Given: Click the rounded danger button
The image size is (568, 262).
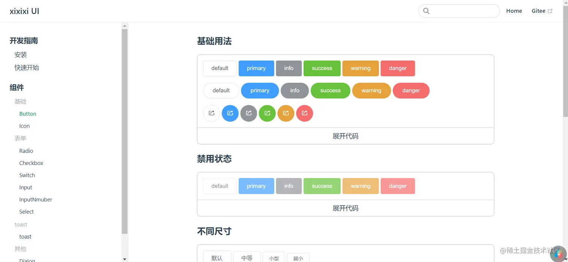Looking at the screenshot, I should [411, 91].
